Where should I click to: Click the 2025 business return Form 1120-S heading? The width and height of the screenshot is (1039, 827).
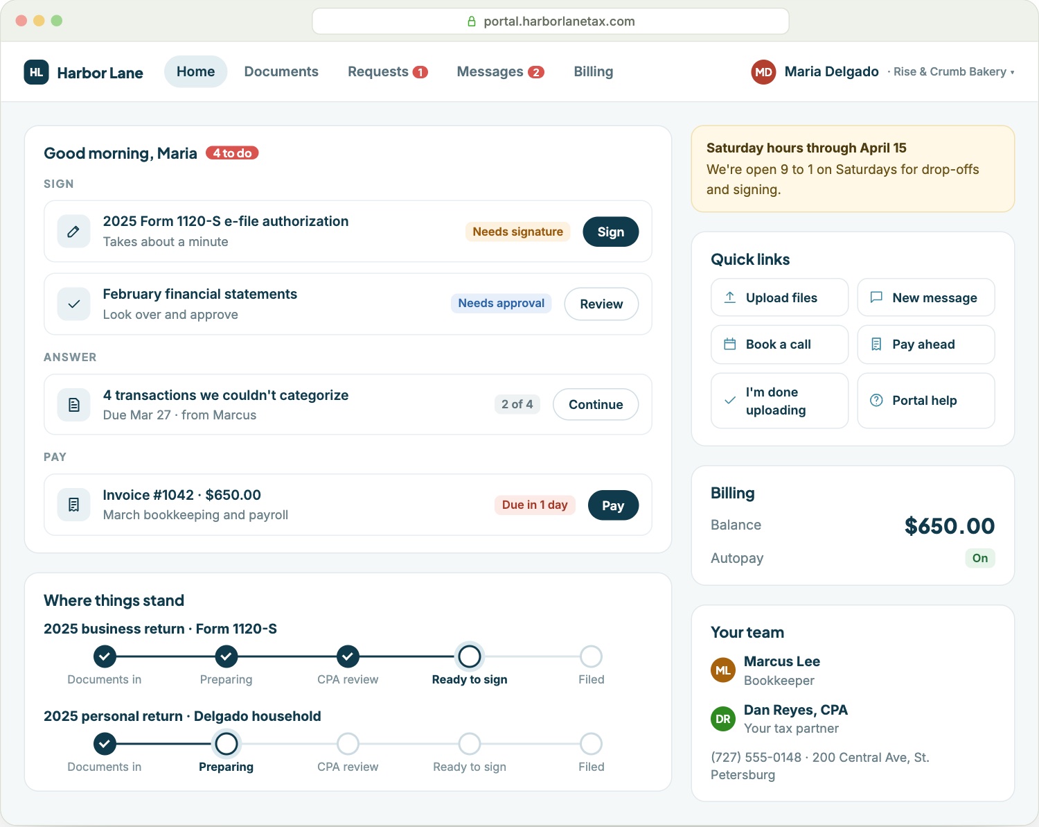[x=160, y=629]
